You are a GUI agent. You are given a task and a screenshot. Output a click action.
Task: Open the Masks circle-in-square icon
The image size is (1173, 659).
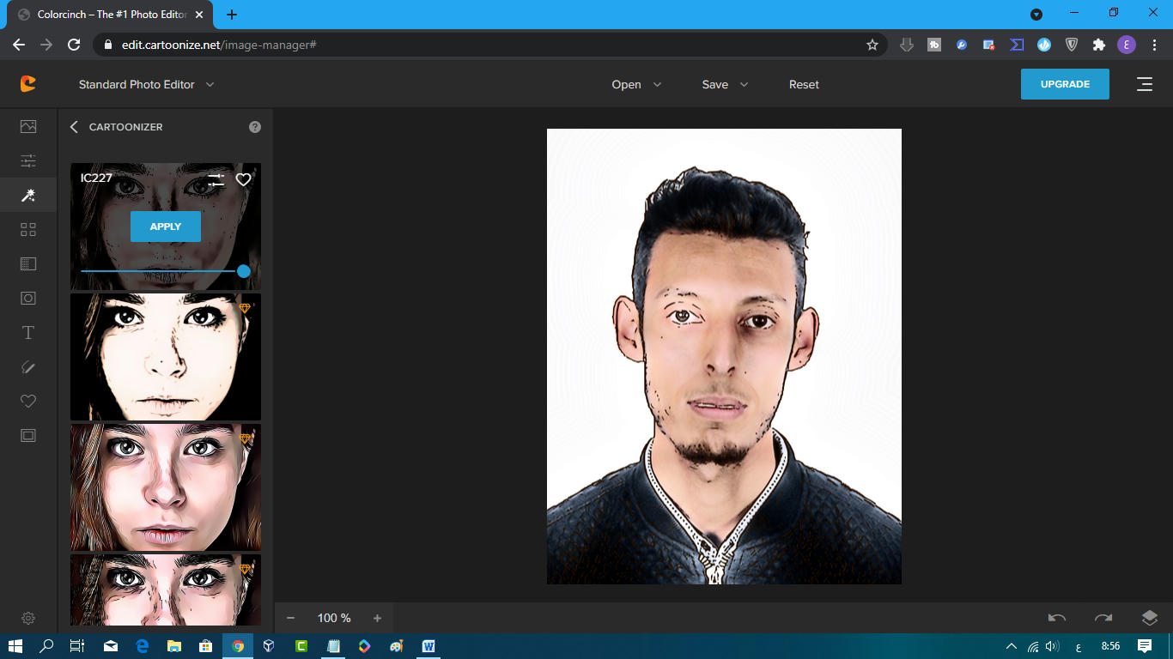click(x=28, y=298)
